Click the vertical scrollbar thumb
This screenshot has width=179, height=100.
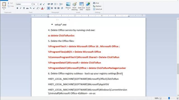click(x=178, y=69)
